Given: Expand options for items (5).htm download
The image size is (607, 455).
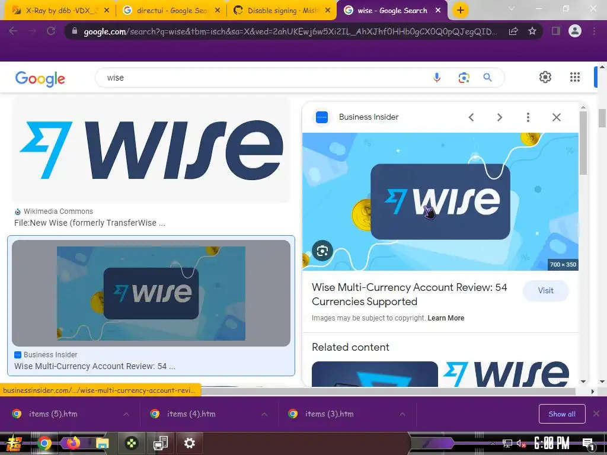Looking at the screenshot, I should [x=126, y=414].
